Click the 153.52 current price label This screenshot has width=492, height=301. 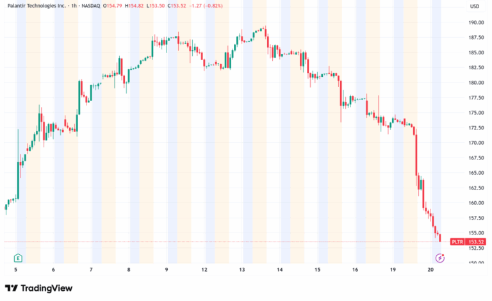pos(475,241)
